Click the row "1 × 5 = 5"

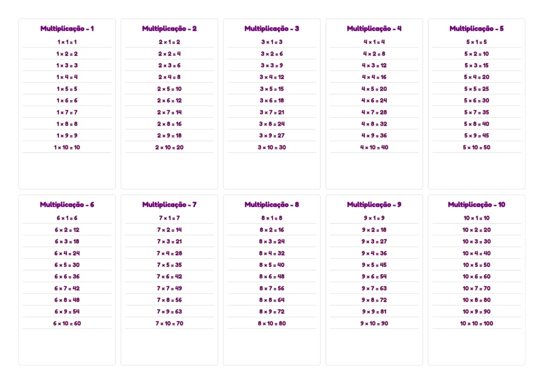pyautogui.click(x=67, y=89)
